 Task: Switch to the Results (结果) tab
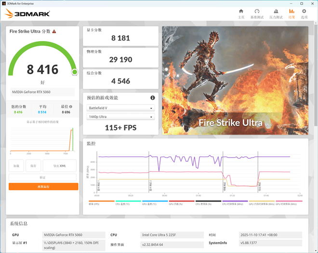(x=291, y=13)
